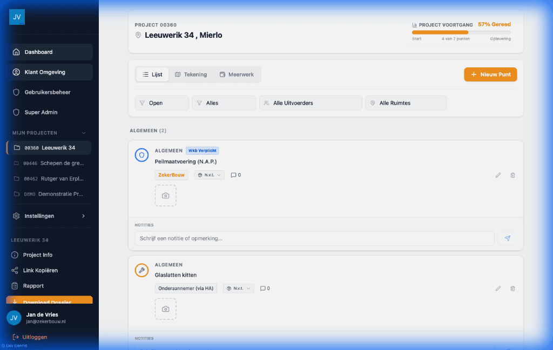The width and height of the screenshot is (553, 350).
Task: Click the trash icon for Glaslatten kitten
Action: click(x=512, y=289)
